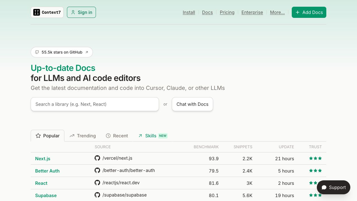This screenshot has height=201, width=357.
Task: Open the Support chat widget
Action: [x=334, y=187]
